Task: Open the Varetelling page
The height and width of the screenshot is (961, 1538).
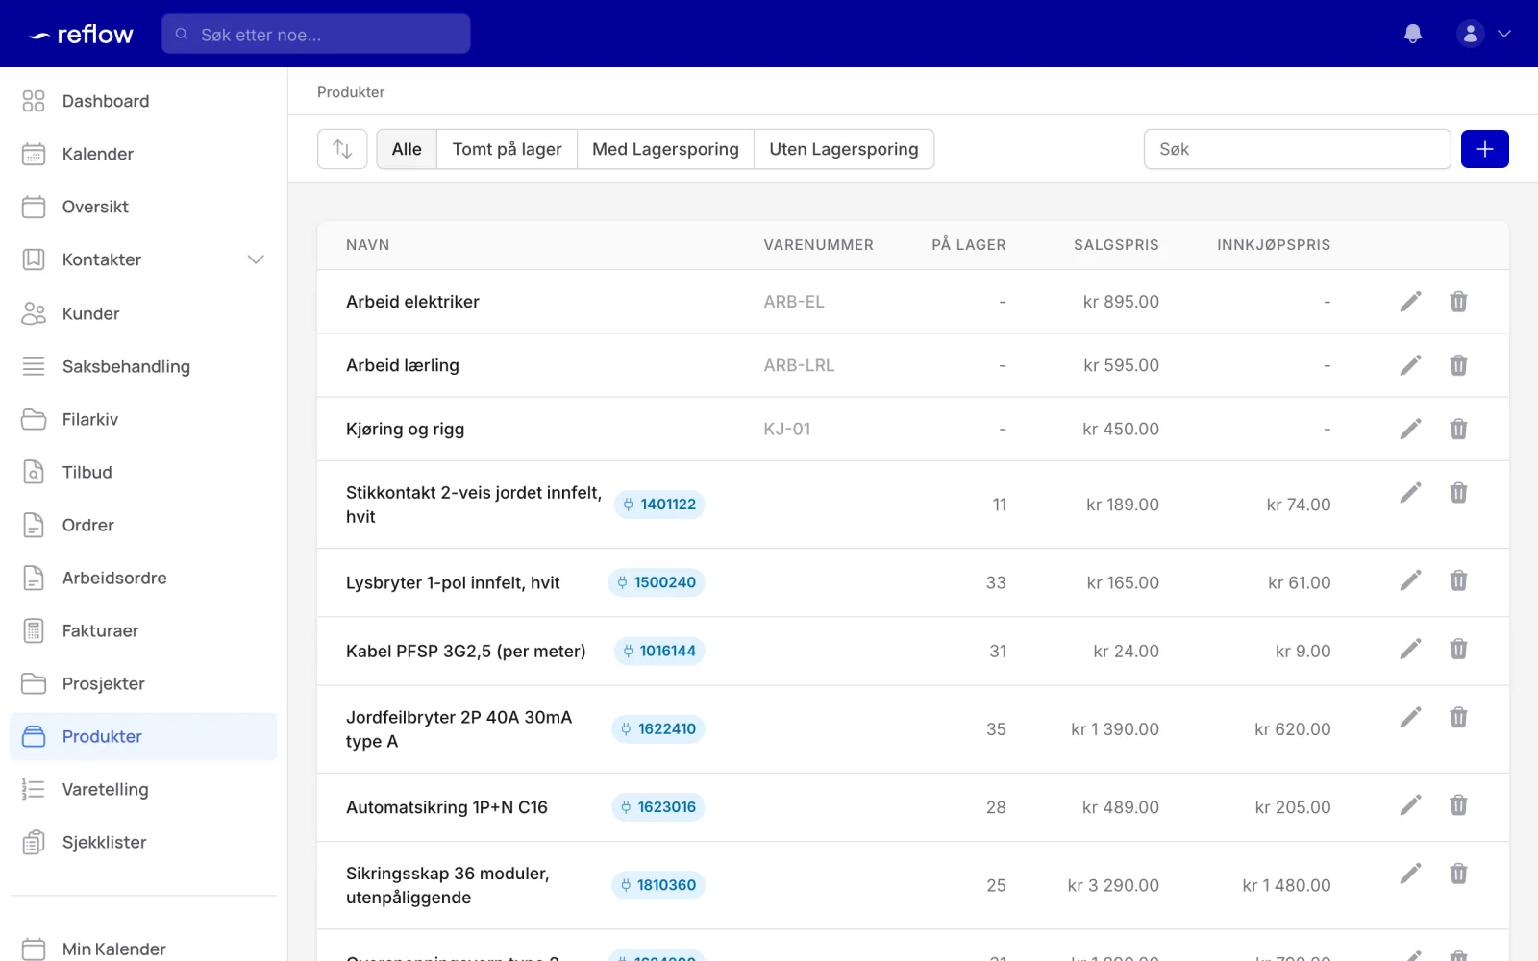Action: click(143, 789)
